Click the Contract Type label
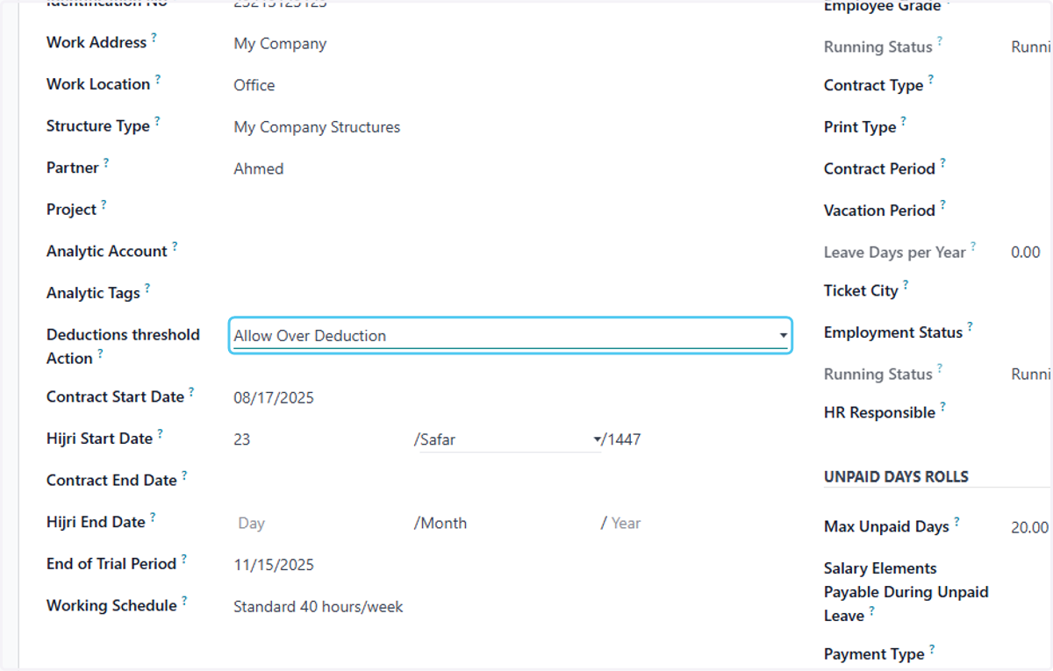This screenshot has width=1053, height=671. coord(873,85)
